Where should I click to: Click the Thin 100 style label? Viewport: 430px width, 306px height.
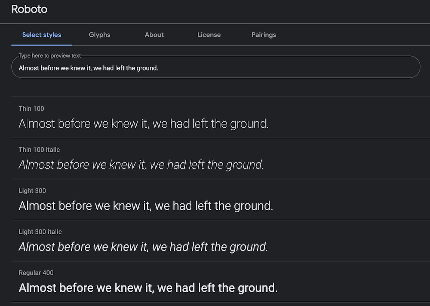pyautogui.click(x=31, y=109)
